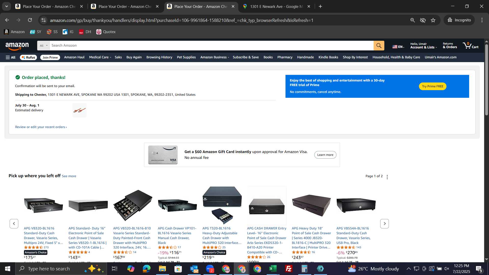This screenshot has height=275, width=489.
Task: Click Rufus assistant button
Action: click(x=28, y=57)
